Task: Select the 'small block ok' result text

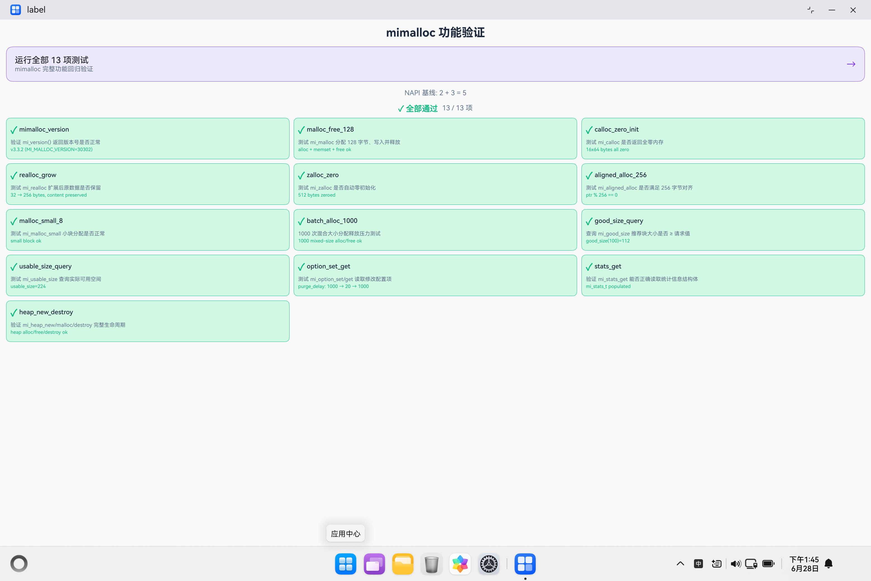Action: pyautogui.click(x=26, y=241)
